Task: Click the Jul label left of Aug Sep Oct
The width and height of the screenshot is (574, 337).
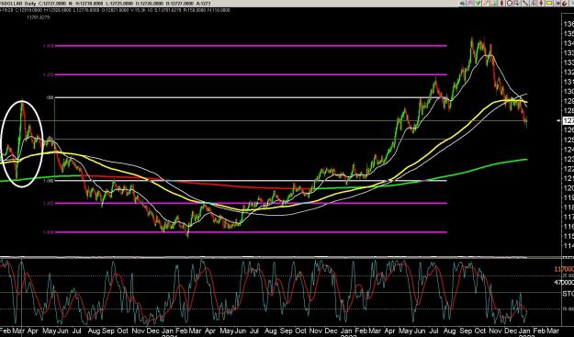Action: (x=77, y=331)
